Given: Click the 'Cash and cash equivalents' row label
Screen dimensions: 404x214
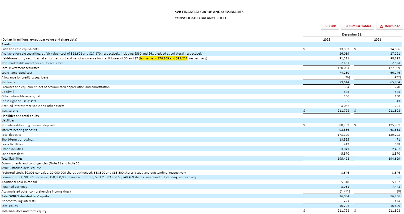Looking at the screenshot, I should coord(20,49).
